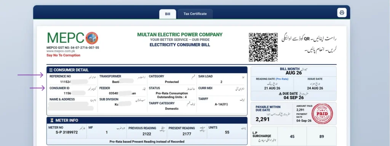Click present reading 2177
Viewport: 390px width, 146px height.
point(187,134)
